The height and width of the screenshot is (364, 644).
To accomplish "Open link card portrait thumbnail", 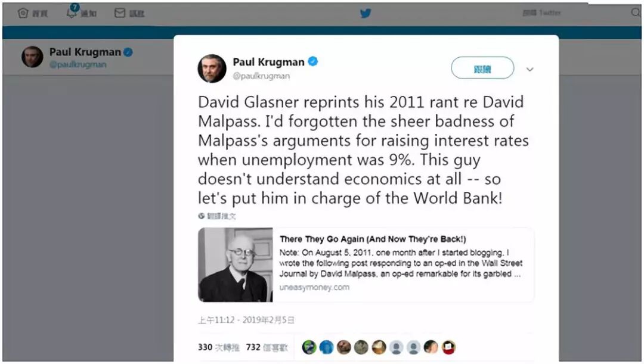I will tap(236, 265).
